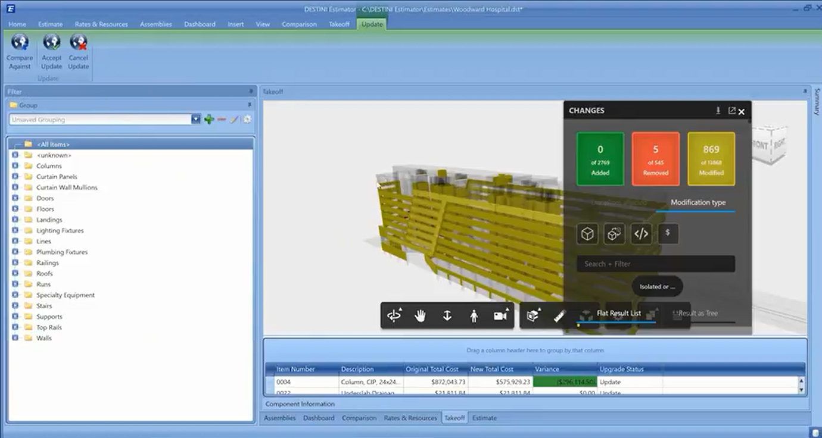
Task: Open the collapsed Summary side panel
Action: click(817, 101)
